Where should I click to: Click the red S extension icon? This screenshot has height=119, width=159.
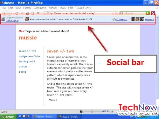click(x=153, y=13)
